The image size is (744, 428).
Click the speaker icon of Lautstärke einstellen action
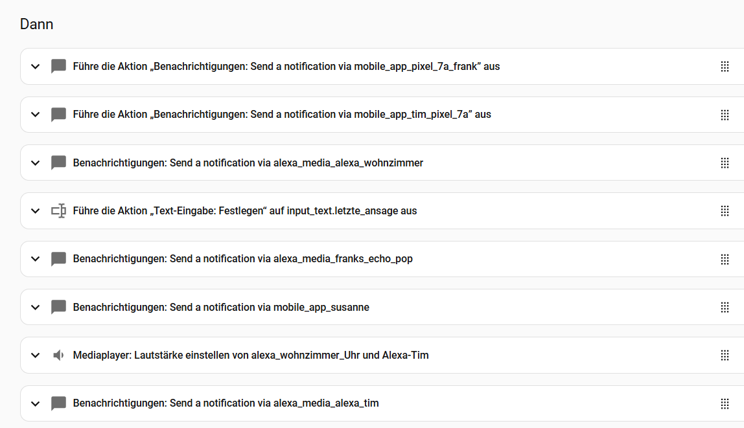59,355
